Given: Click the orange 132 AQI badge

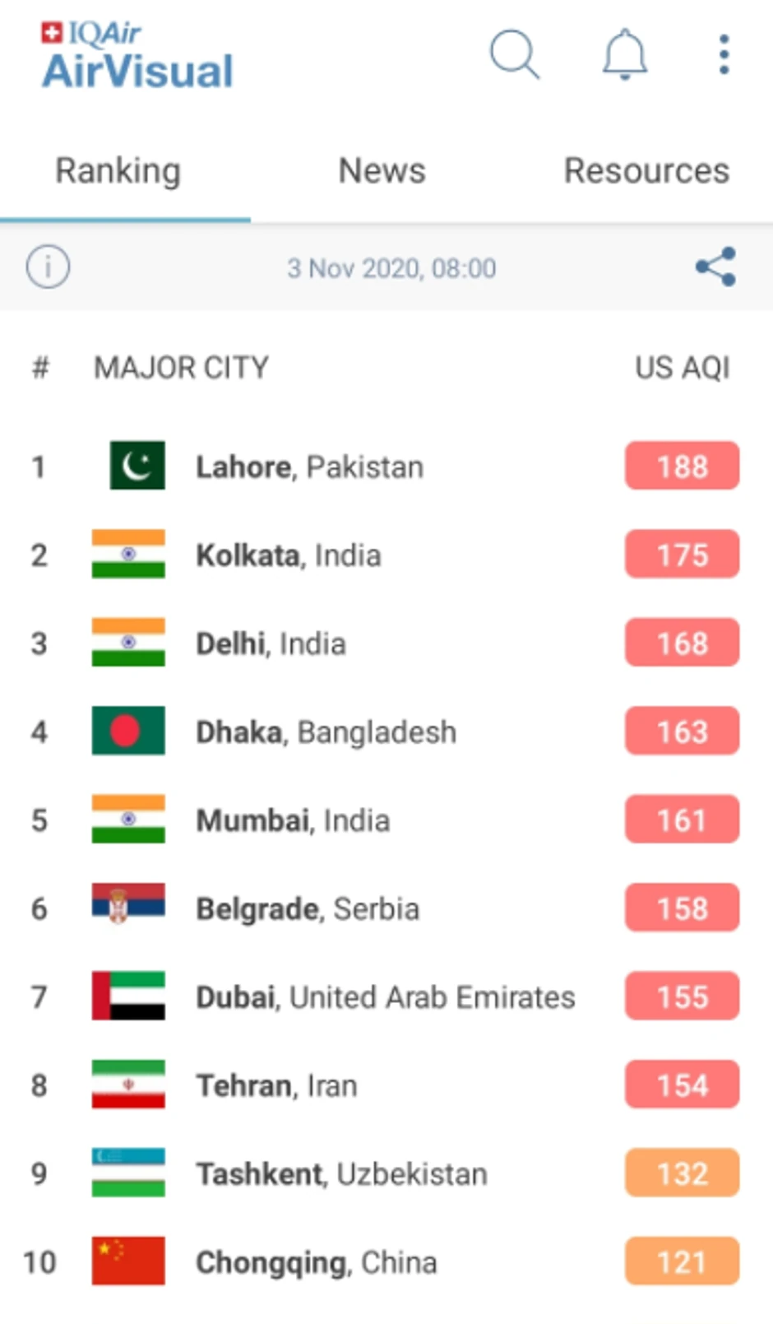Looking at the screenshot, I should pyautogui.click(x=682, y=1173).
